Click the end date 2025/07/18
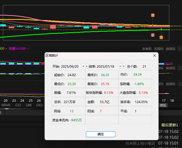Viewport: 182px width, 148px height. click(105, 66)
